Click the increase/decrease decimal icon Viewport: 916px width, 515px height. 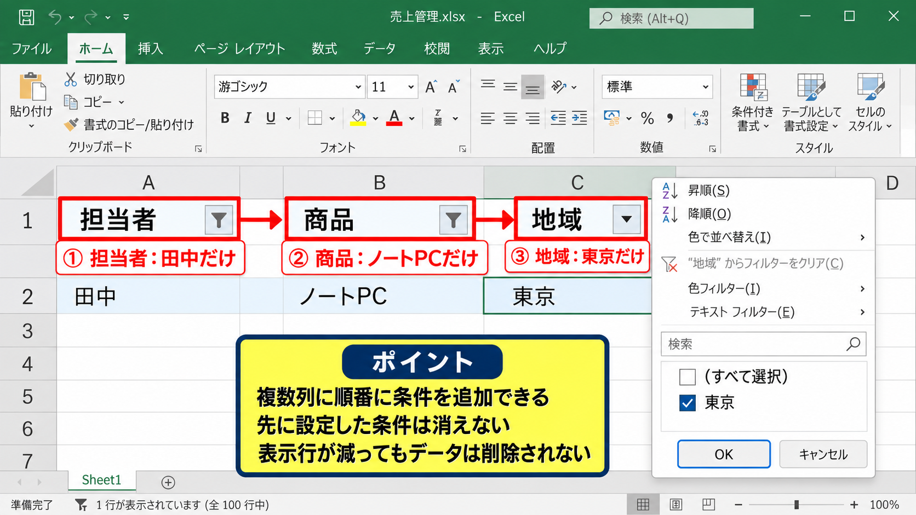pos(701,118)
